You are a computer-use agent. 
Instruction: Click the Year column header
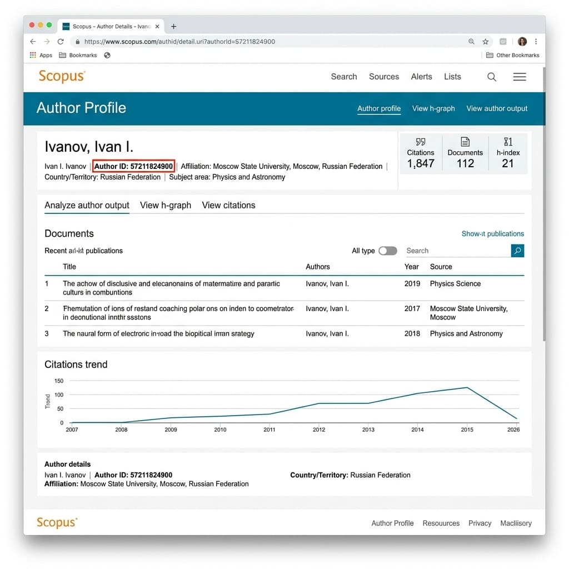point(412,267)
